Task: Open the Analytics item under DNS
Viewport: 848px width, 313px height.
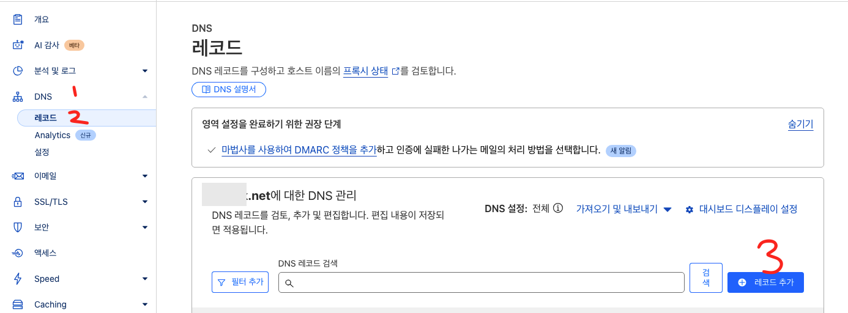Action: coord(53,135)
